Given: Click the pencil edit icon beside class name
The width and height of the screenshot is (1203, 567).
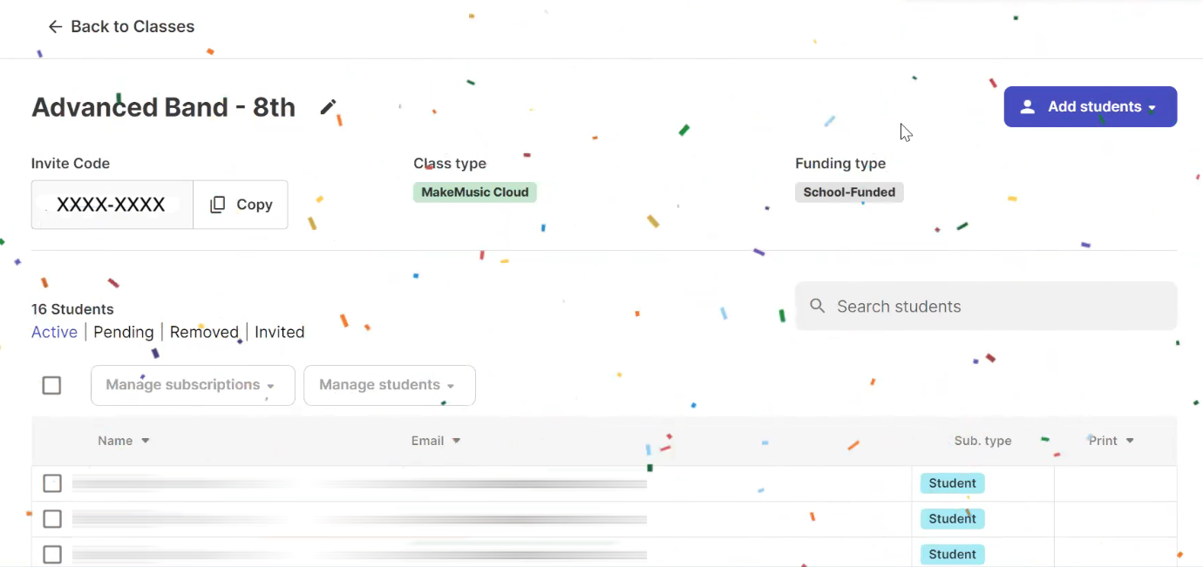Looking at the screenshot, I should click(328, 107).
